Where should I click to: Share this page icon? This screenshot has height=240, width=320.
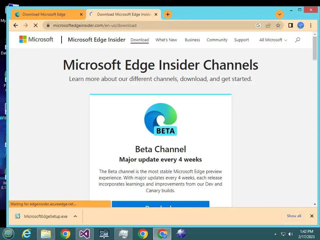pos(268,25)
